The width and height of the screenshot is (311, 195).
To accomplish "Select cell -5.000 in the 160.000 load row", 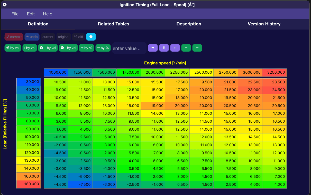I will (80, 177).
